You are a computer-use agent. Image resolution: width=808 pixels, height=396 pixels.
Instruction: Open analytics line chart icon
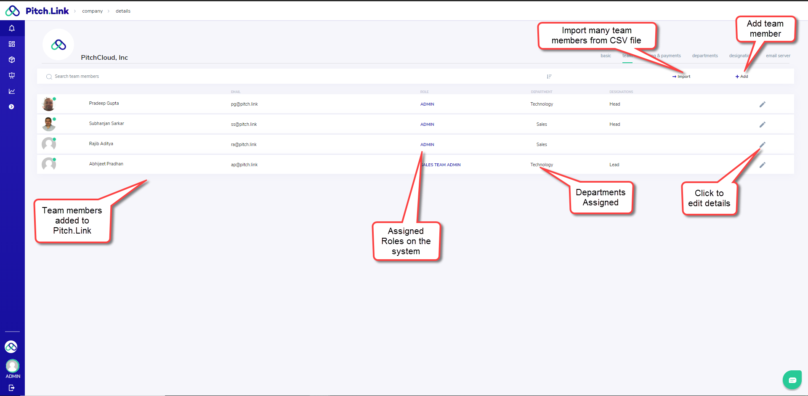(12, 91)
